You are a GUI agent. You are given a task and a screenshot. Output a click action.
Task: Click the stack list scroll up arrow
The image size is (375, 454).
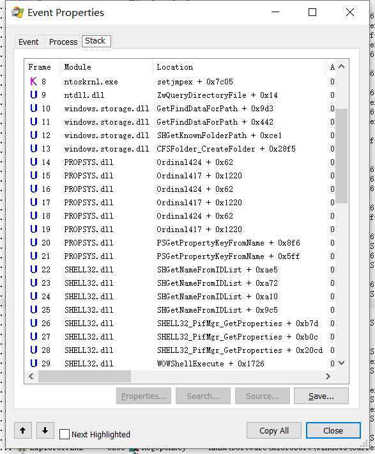341,67
